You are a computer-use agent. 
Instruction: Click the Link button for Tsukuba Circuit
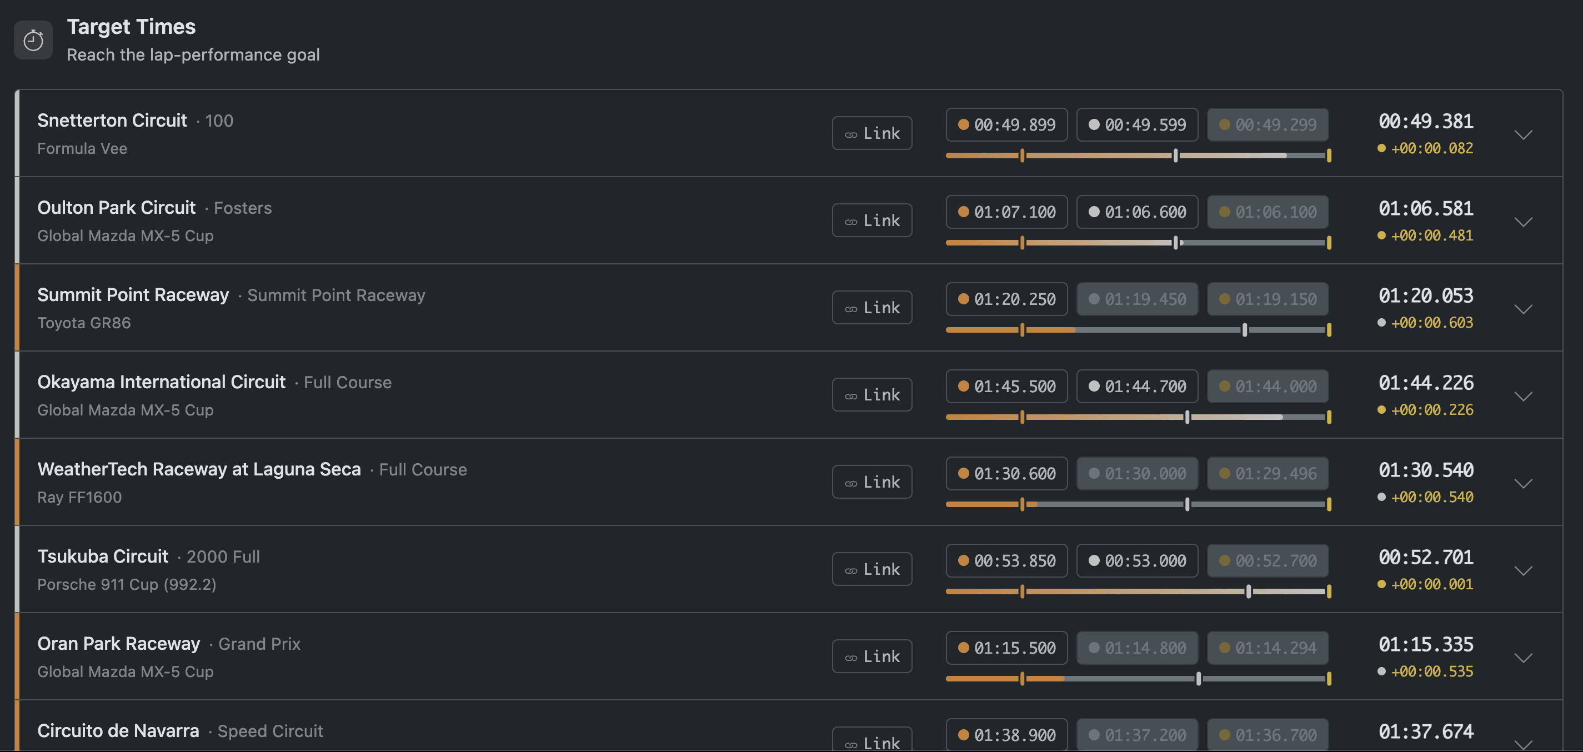pos(871,569)
